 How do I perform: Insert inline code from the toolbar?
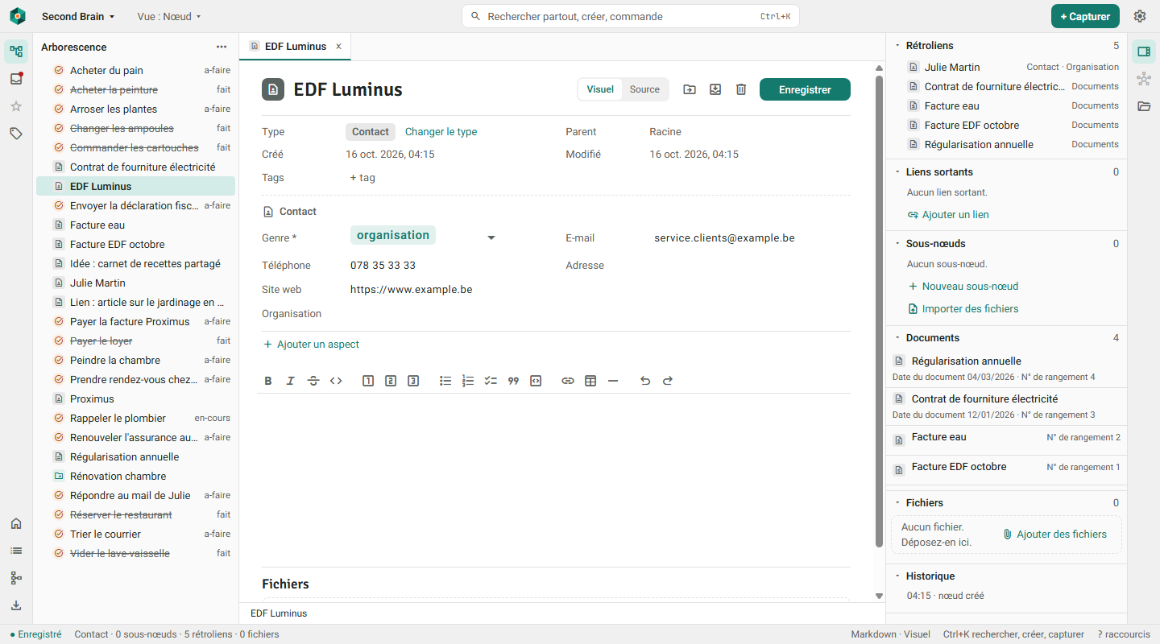(336, 381)
